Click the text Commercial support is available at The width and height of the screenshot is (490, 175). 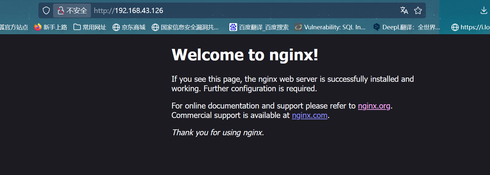click(231, 115)
